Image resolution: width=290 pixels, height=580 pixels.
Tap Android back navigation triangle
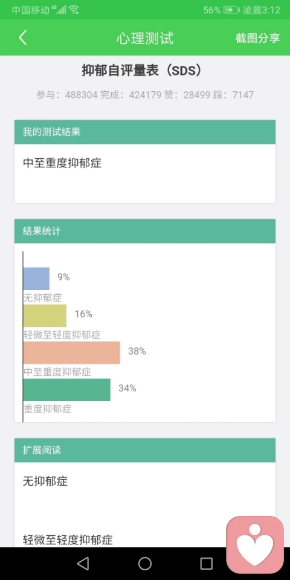pyautogui.click(x=83, y=564)
